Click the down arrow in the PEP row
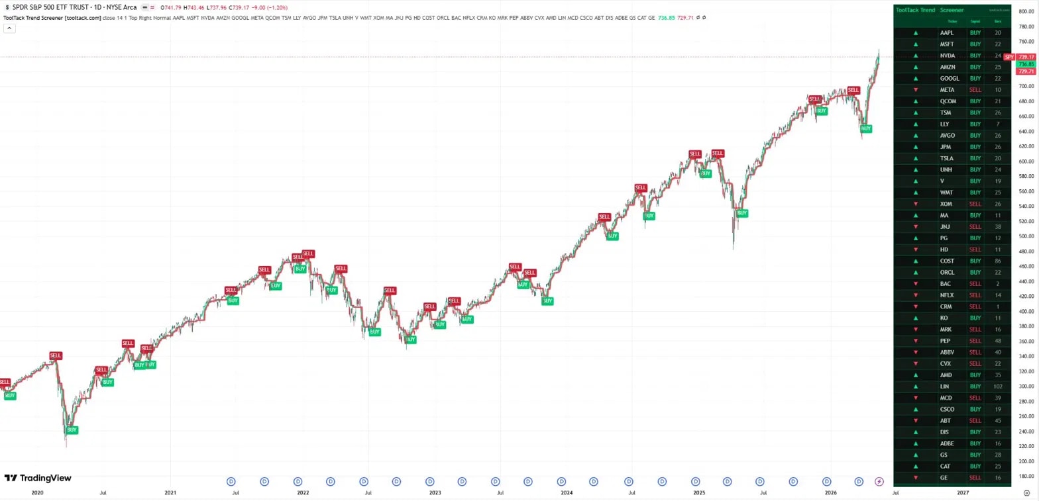The height and width of the screenshot is (501, 1039). [916, 341]
